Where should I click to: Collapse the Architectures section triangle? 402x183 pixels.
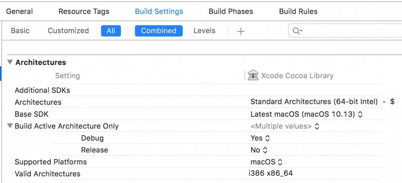point(9,62)
